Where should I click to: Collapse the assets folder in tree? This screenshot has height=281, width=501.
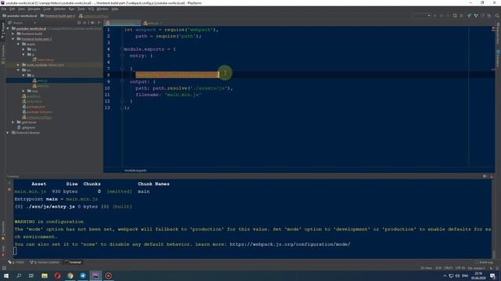(x=19, y=44)
